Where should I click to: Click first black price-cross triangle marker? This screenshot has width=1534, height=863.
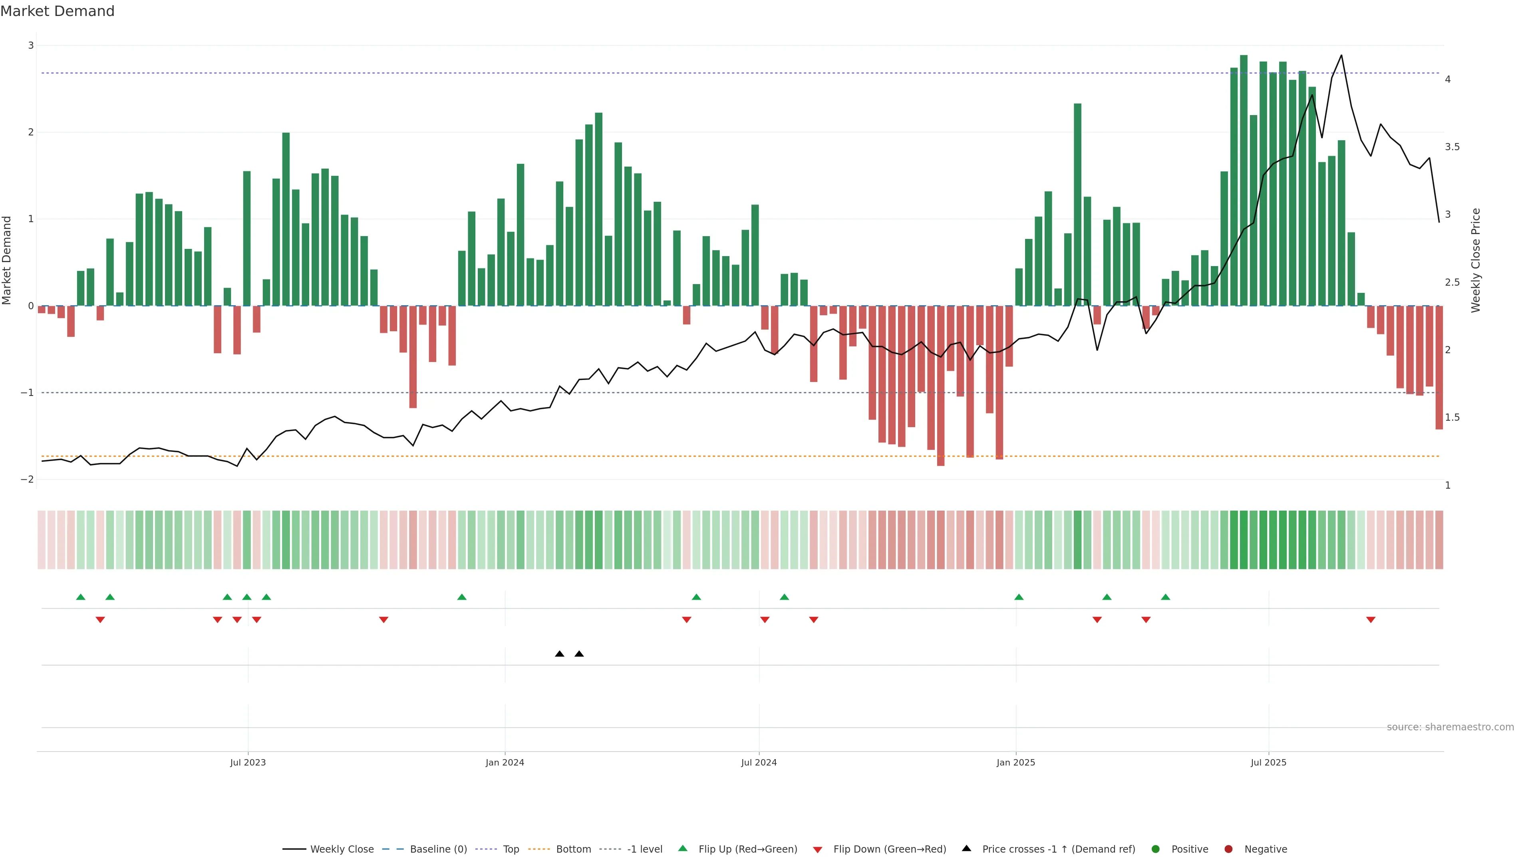559,654
